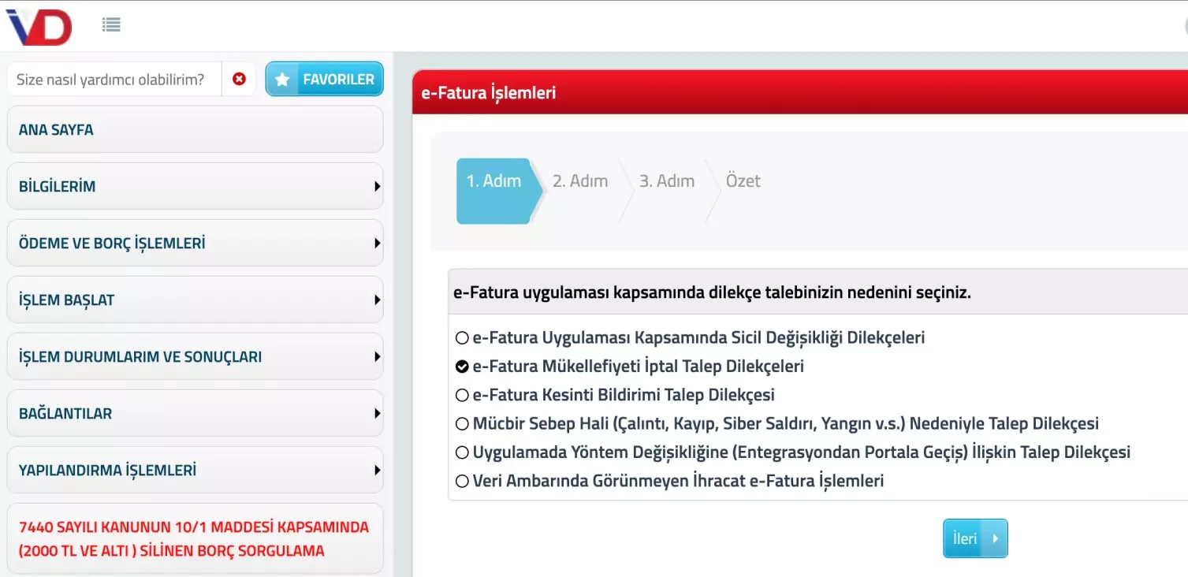Open YAPILANDIRMA İŞLEMLERİ menu
The width and height of the screenshot is (1188, 577).
pos(196,470)
